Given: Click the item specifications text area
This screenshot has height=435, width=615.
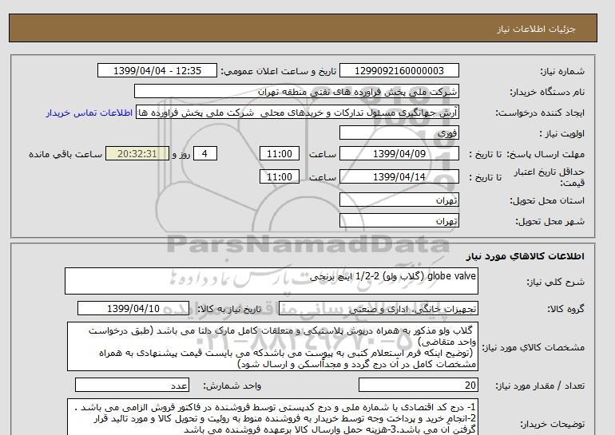Looking at the screenshot, I should point(272,346).
